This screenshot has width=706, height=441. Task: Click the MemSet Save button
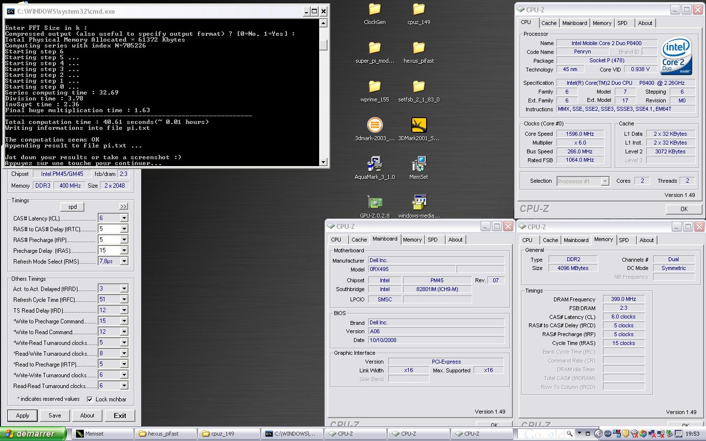(x=55, y=416)
